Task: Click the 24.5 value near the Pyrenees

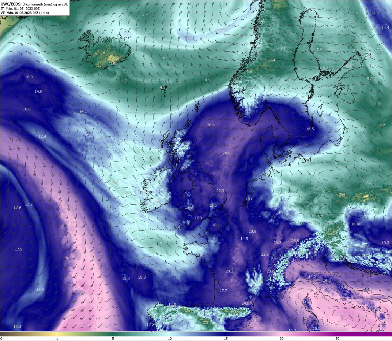Action: (245, 303)
